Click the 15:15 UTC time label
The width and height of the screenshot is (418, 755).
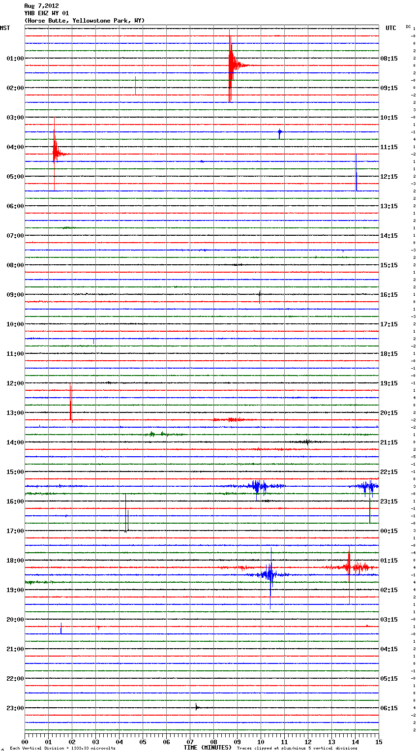[x=389, y=265]
